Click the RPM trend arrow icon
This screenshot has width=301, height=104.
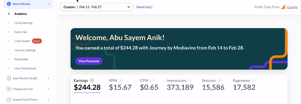[x=121, y=80]
